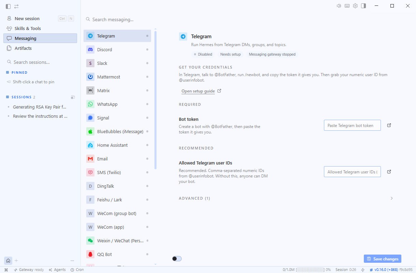Image resolution: width=416 pixels, height=273 pixels.
Task: Click the home icon at bottom left
Action: (x=8, y=260)
